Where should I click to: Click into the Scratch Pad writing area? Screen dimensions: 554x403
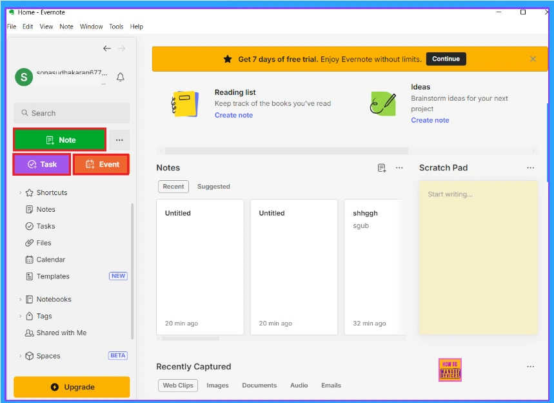tap(479, 258)
